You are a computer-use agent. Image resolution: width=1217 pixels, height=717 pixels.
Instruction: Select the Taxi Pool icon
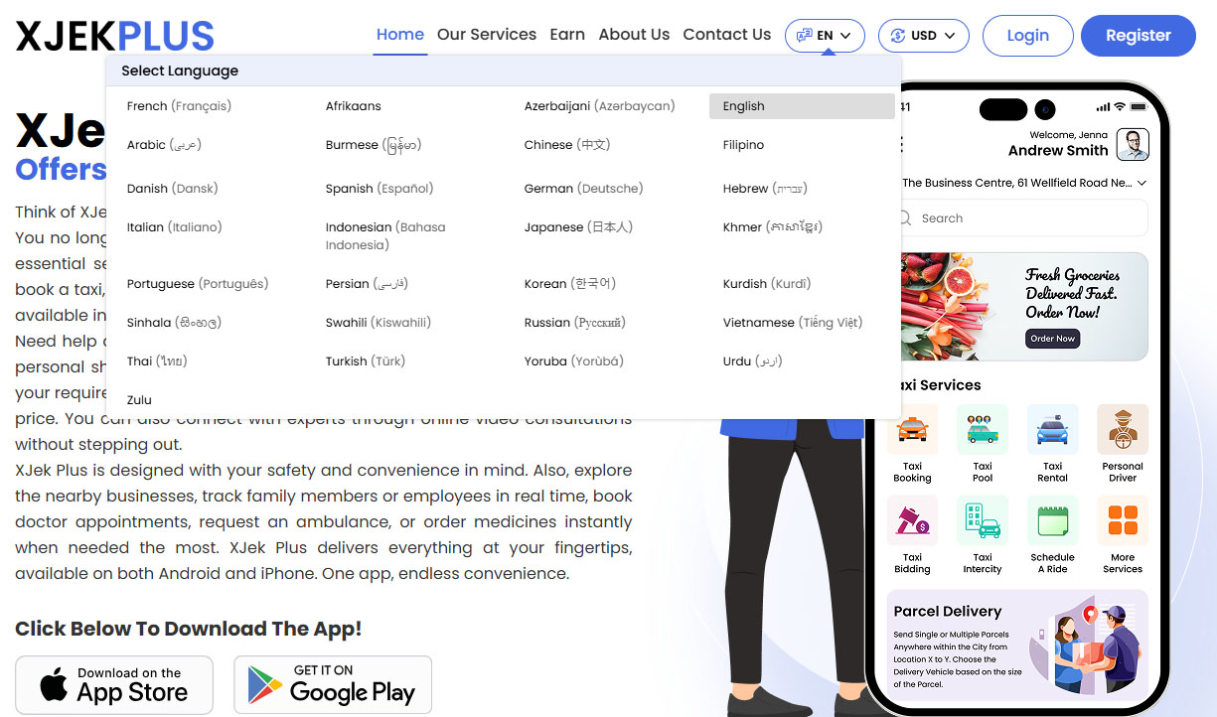982,431
